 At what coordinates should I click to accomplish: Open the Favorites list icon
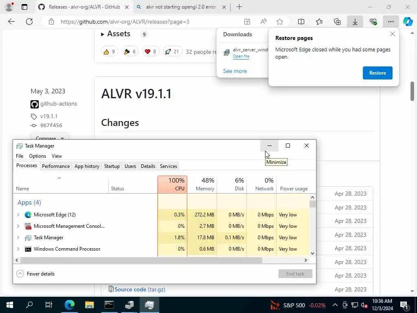coord(319,22)
